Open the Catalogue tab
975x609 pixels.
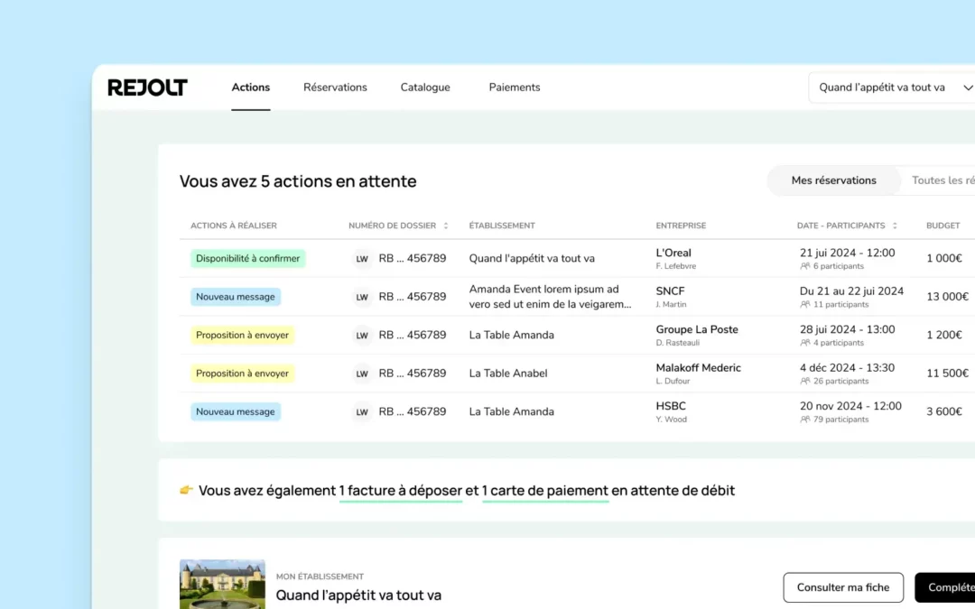pyautogui.click(x=425, y=88)
